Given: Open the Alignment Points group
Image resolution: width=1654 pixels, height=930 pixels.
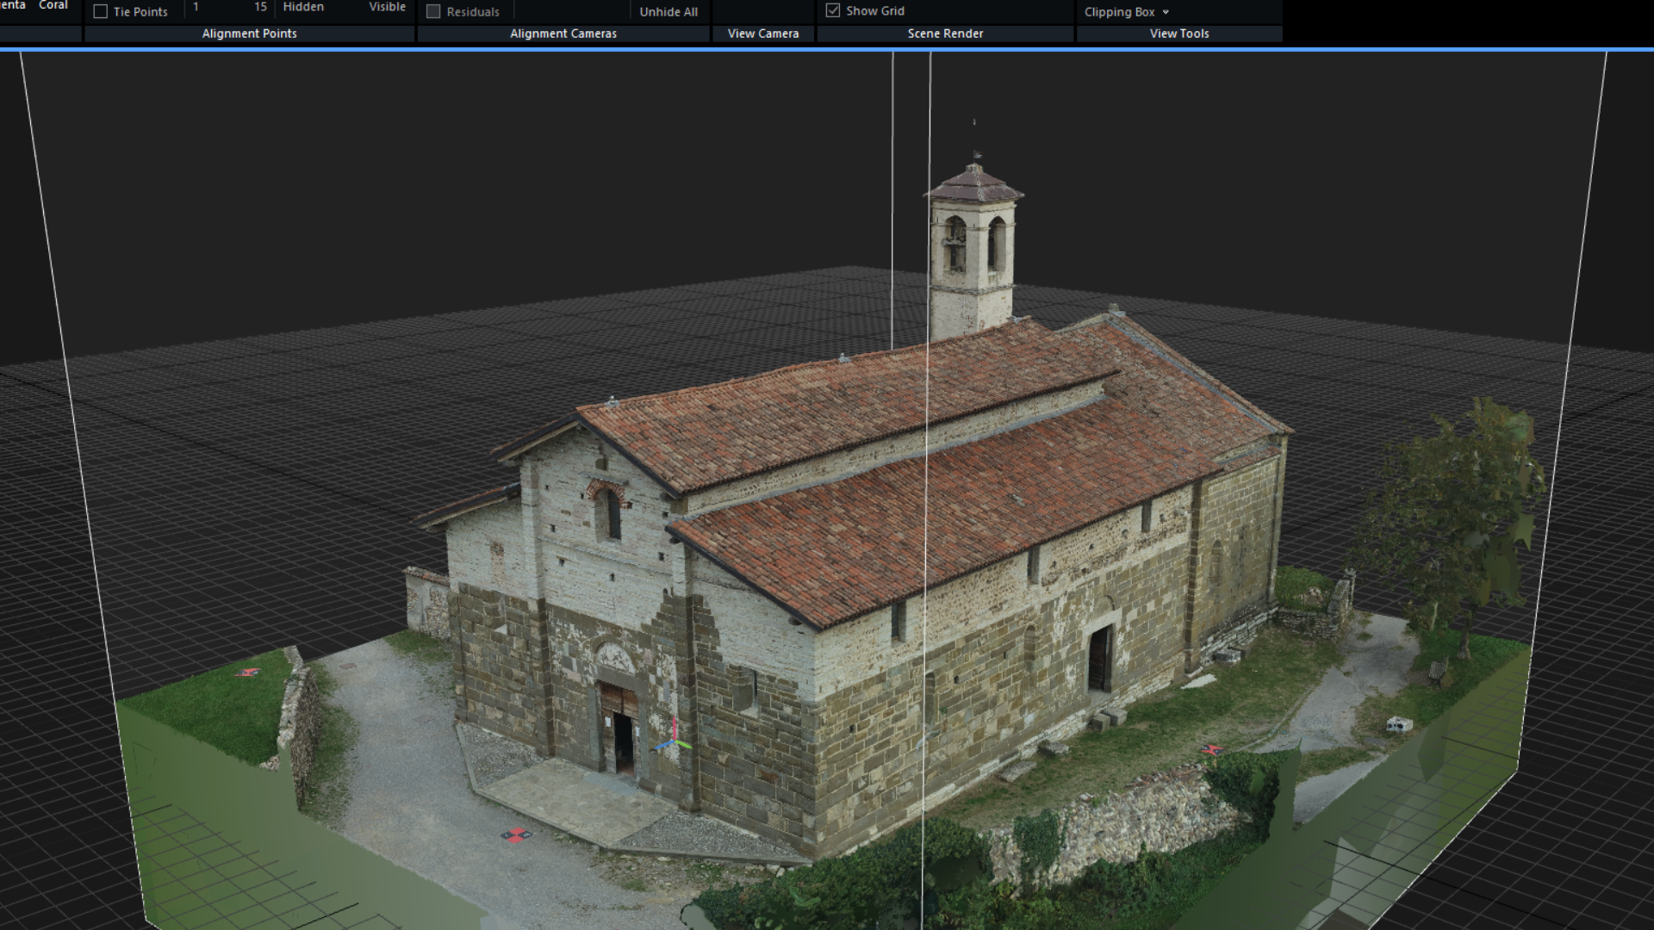Looking at the screenshot, I should pyautogui.click(x=249, y=34).
